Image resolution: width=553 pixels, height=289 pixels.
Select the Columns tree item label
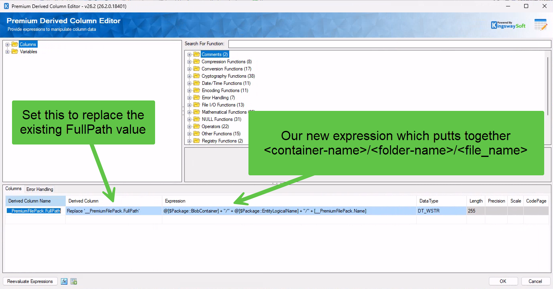point(28,44)
